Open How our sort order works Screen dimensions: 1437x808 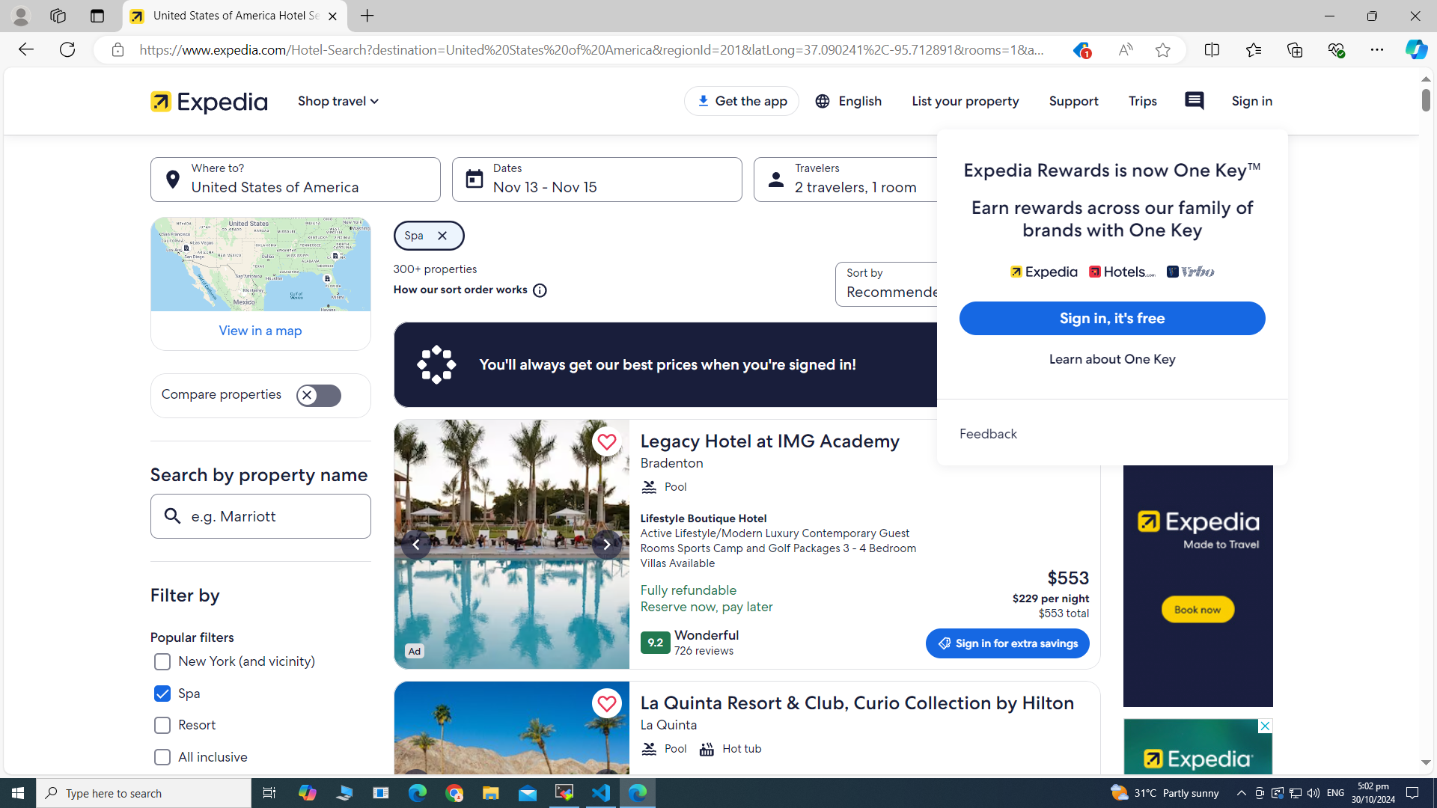click(x=460, y=290)
